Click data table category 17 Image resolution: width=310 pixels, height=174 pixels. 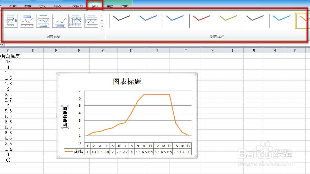188,146
